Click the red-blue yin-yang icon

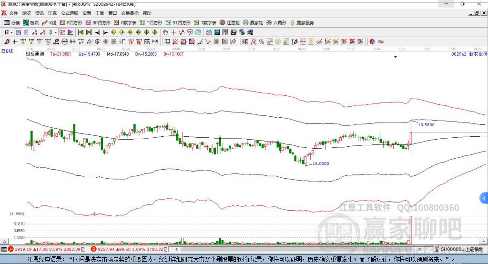click(x=372, y=42)
